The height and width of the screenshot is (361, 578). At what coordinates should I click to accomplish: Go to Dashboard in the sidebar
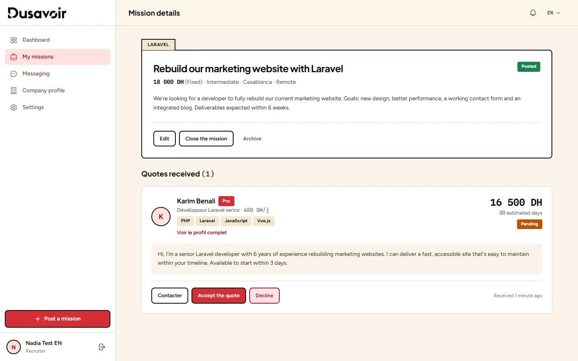pos(57,40)
